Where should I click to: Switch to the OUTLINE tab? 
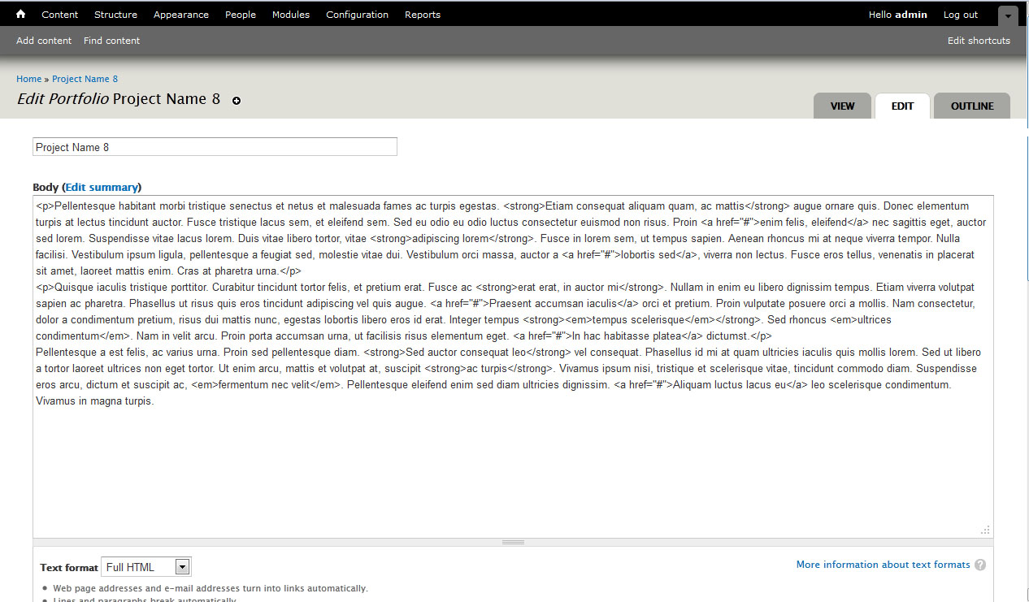click(971, 106)
